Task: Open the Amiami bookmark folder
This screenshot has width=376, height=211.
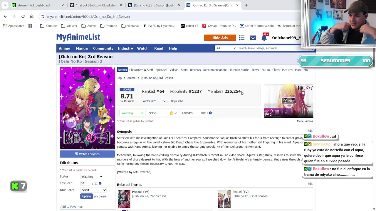Action: click(x=69, y=26)
